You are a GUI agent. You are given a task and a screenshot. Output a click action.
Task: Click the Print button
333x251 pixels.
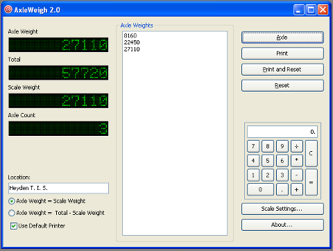[x=282, y=53]
